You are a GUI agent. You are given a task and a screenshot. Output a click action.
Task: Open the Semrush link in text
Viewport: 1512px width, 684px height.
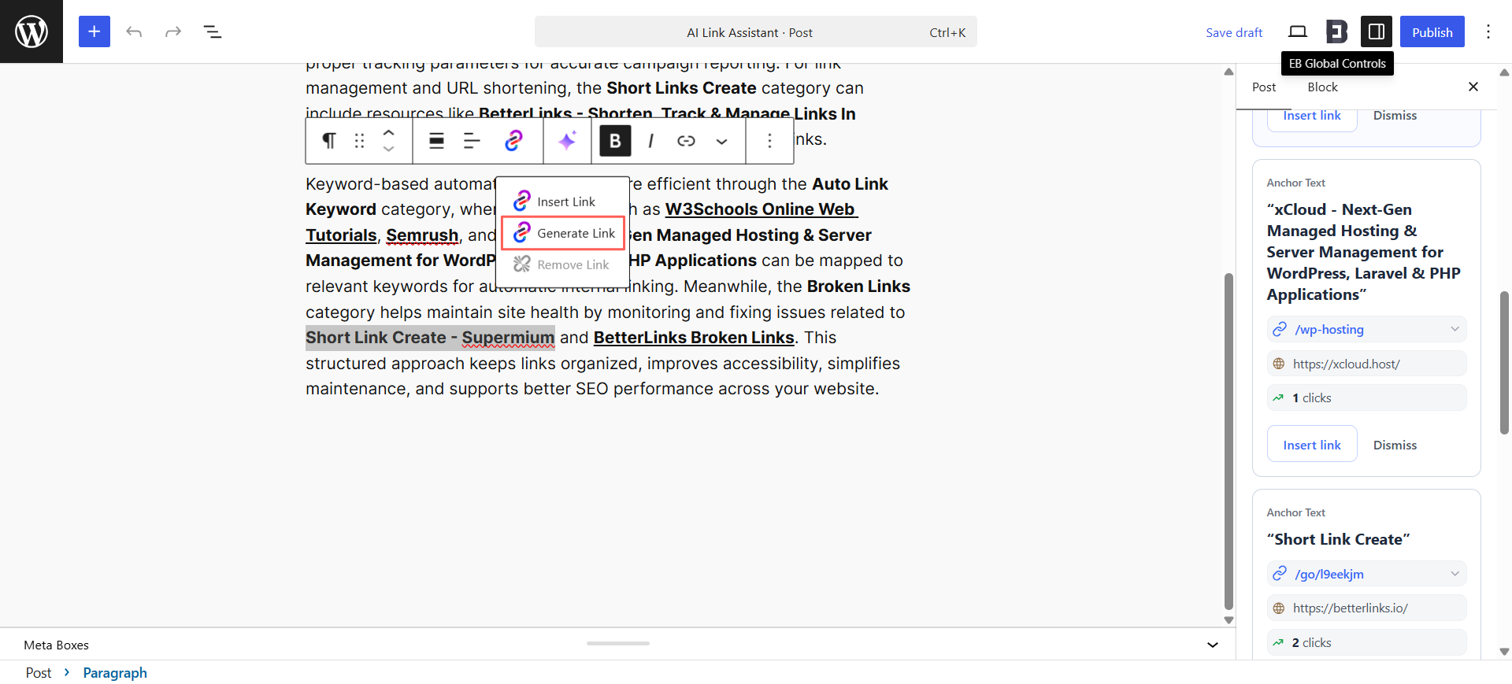click(422, 235)
